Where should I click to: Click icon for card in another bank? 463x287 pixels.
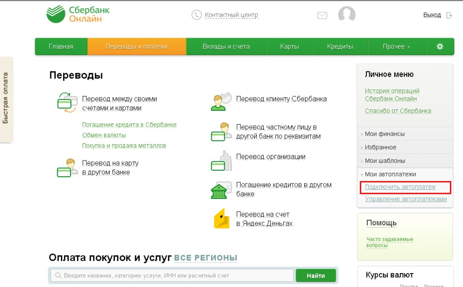click(x=67, y=168)
